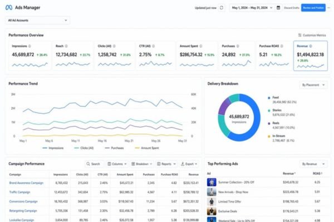This screenshot has height=222, width=334.
Task: Open the Traffic Campaign link
Action: pyautogui.click(x=19, y=192)
